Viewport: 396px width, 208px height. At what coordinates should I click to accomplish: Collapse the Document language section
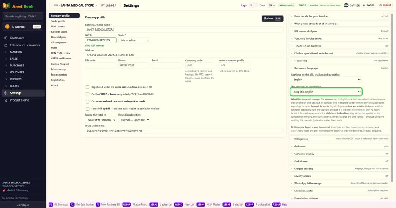[339, 68]
